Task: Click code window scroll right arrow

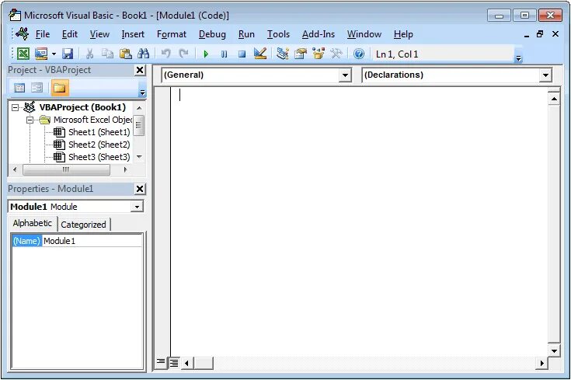Action: point(542,363)
